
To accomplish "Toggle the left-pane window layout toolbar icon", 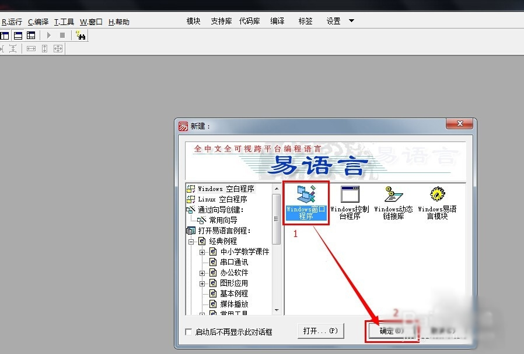I will [x=5, y=36].
